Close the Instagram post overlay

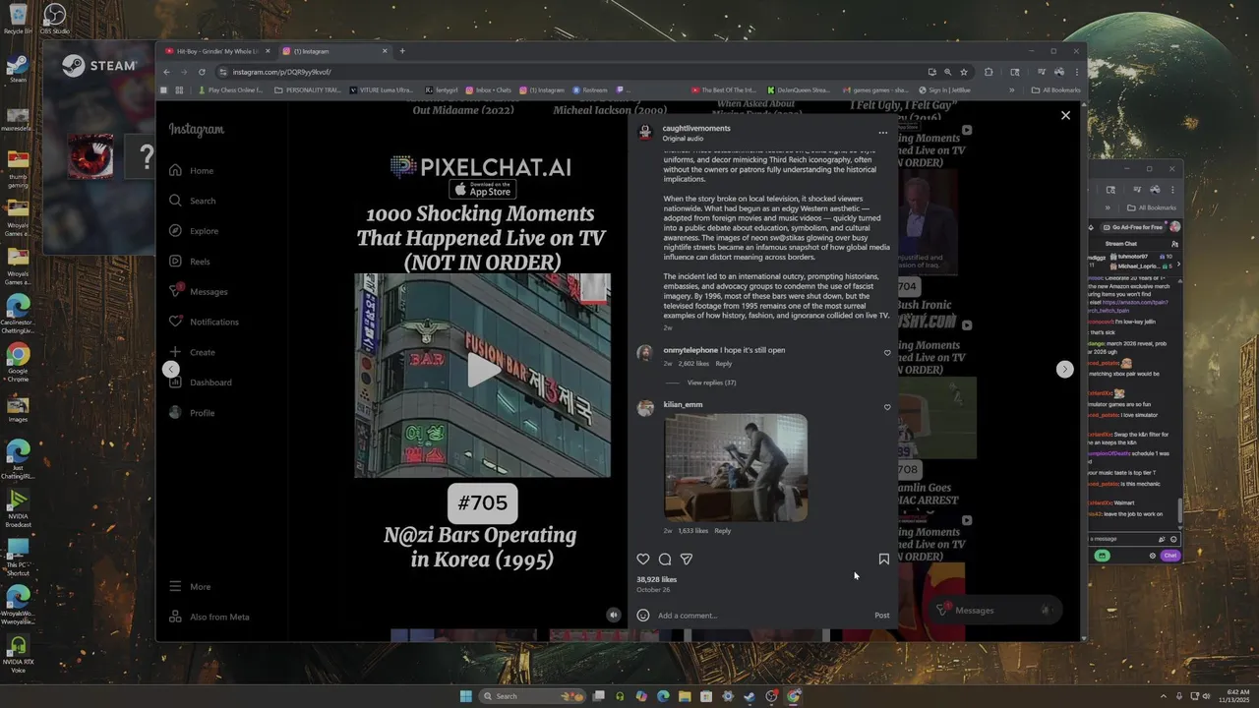tap(1065, 115)
